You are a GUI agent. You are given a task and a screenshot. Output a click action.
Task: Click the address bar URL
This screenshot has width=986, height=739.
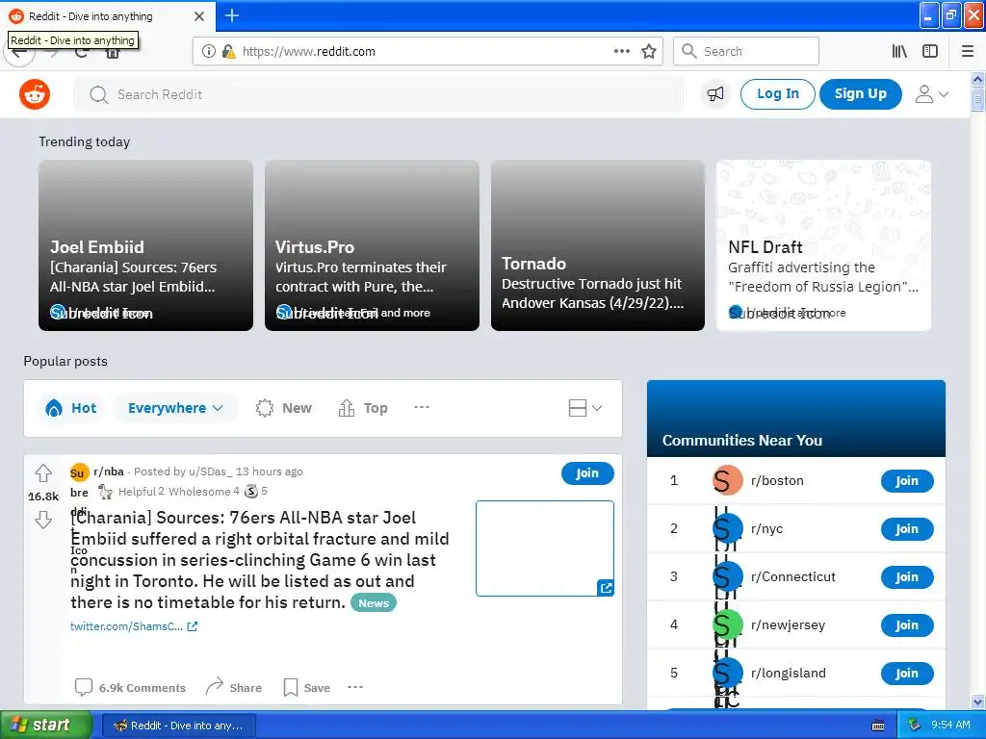[308, 52]
